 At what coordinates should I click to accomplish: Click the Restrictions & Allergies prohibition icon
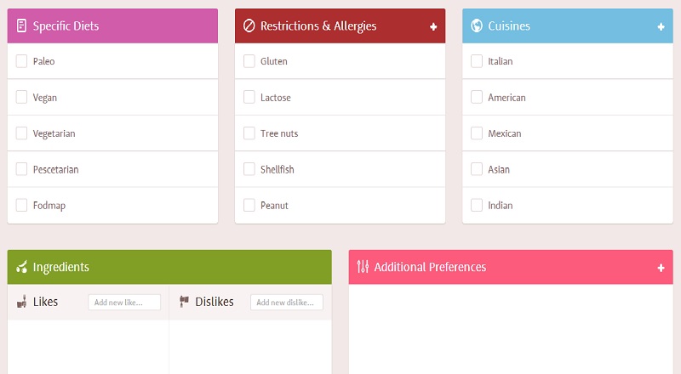coord(249,26)
